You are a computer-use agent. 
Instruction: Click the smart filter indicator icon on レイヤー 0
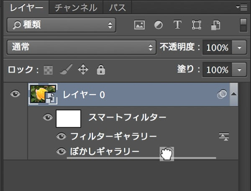[x=222, y=94]
